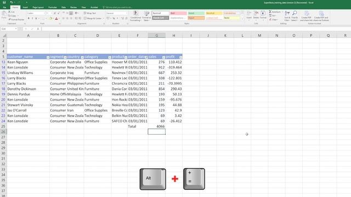Screen dimensions: 351x197
Task: Open Conditional Formatting menu
Action: 135,16
